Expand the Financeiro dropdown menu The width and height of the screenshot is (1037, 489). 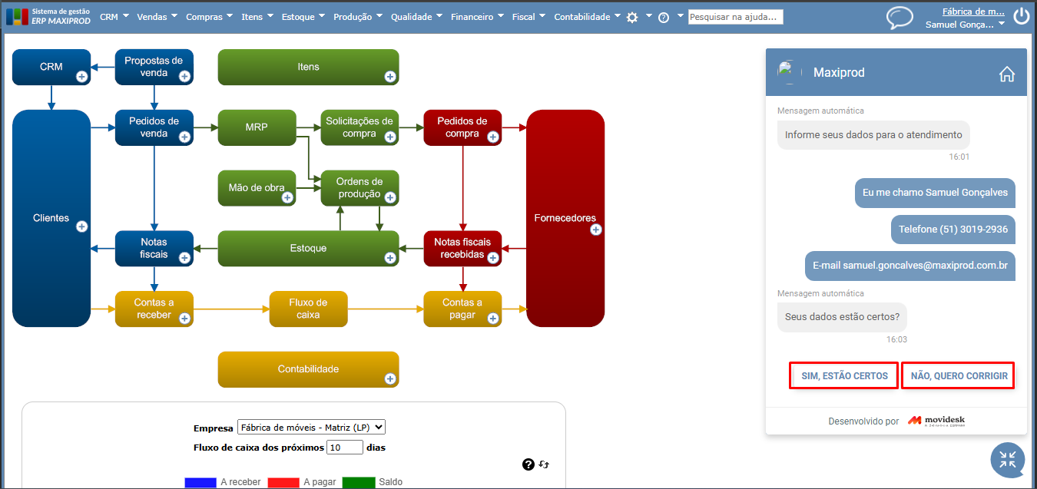(x=478, y=17)
